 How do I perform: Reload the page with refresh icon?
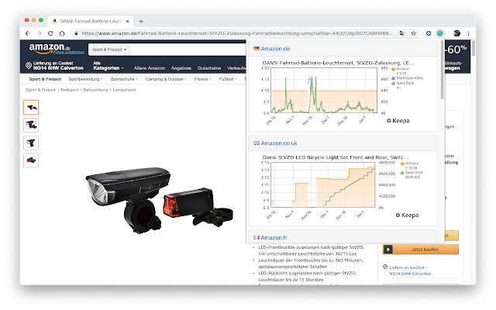[x=50, y=33]
